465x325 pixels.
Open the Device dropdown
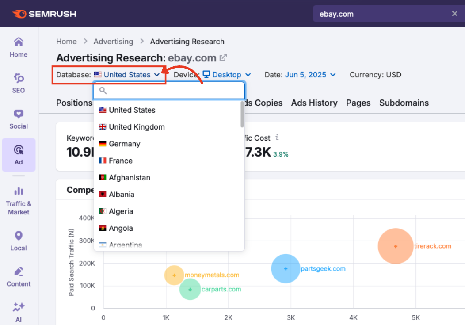[227, 74]
